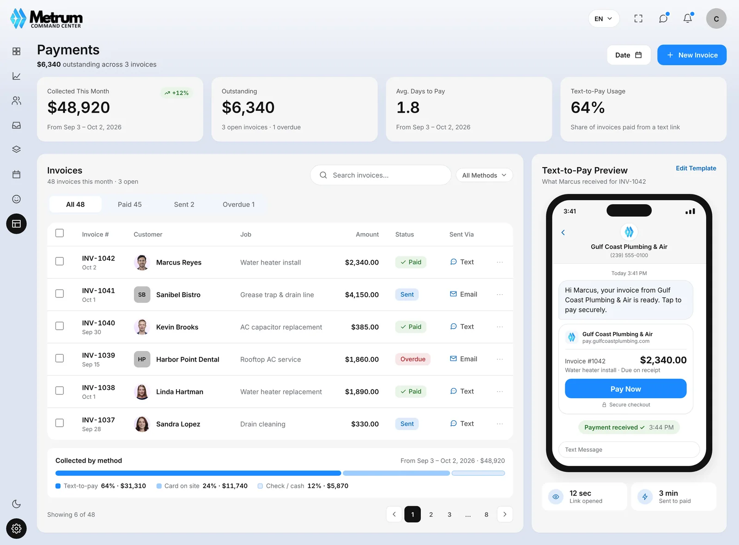
Task: Select the active payments layout sidebar icon
Action: pyautogui.click(x=16, y=224)
